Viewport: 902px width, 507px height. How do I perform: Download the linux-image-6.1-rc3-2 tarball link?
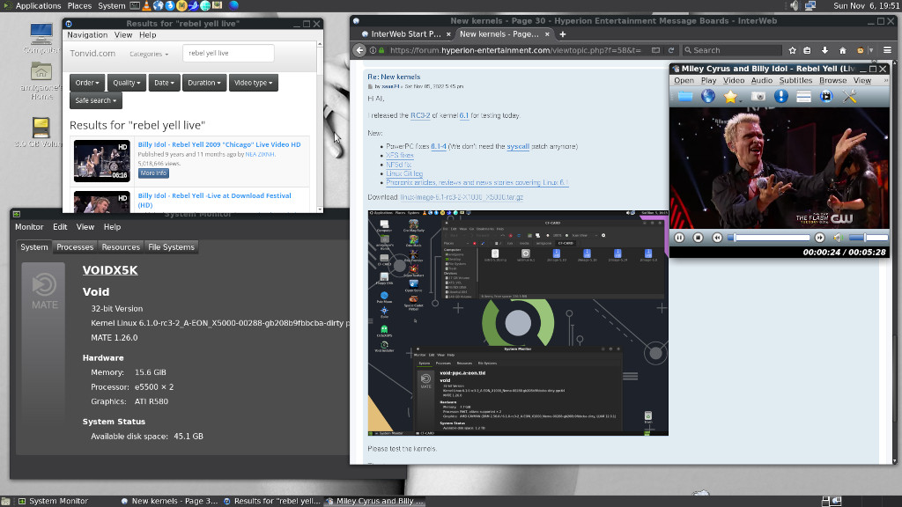point(462,197)
